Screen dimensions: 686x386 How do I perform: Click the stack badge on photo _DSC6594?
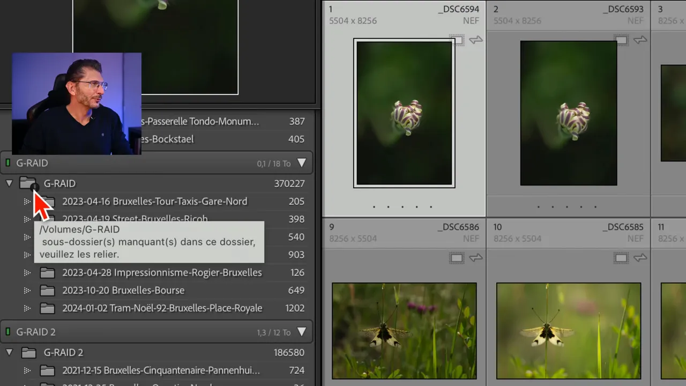457,40
